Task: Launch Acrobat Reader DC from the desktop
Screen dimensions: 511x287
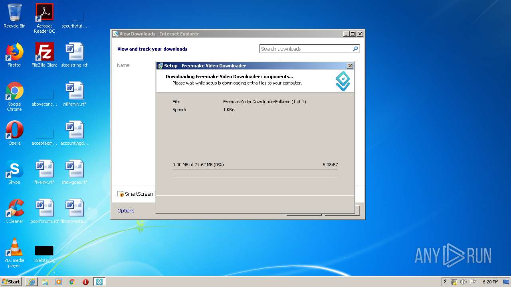Action: click(x=44, y=18)
